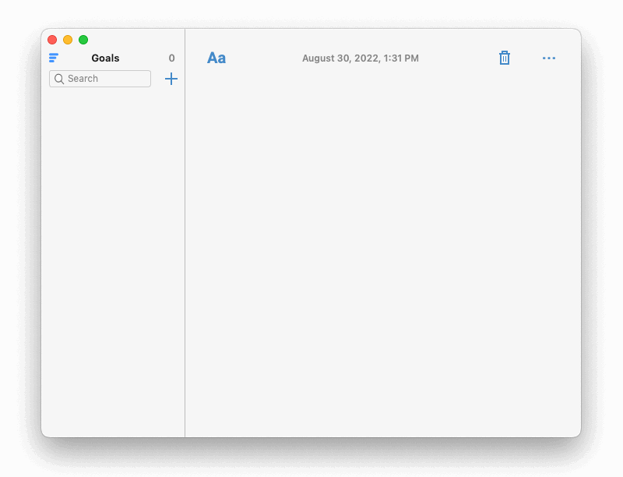
Task: Close the window with the red button
Action: point(52,40)
